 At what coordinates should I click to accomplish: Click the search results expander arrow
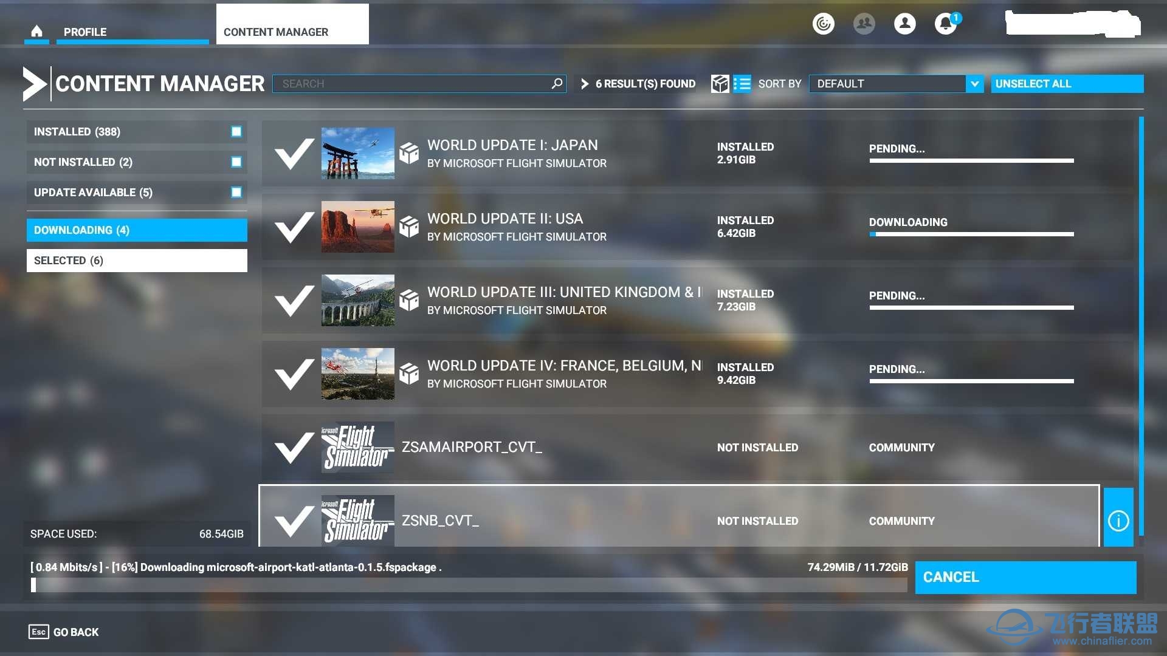(x=584, y=83)
